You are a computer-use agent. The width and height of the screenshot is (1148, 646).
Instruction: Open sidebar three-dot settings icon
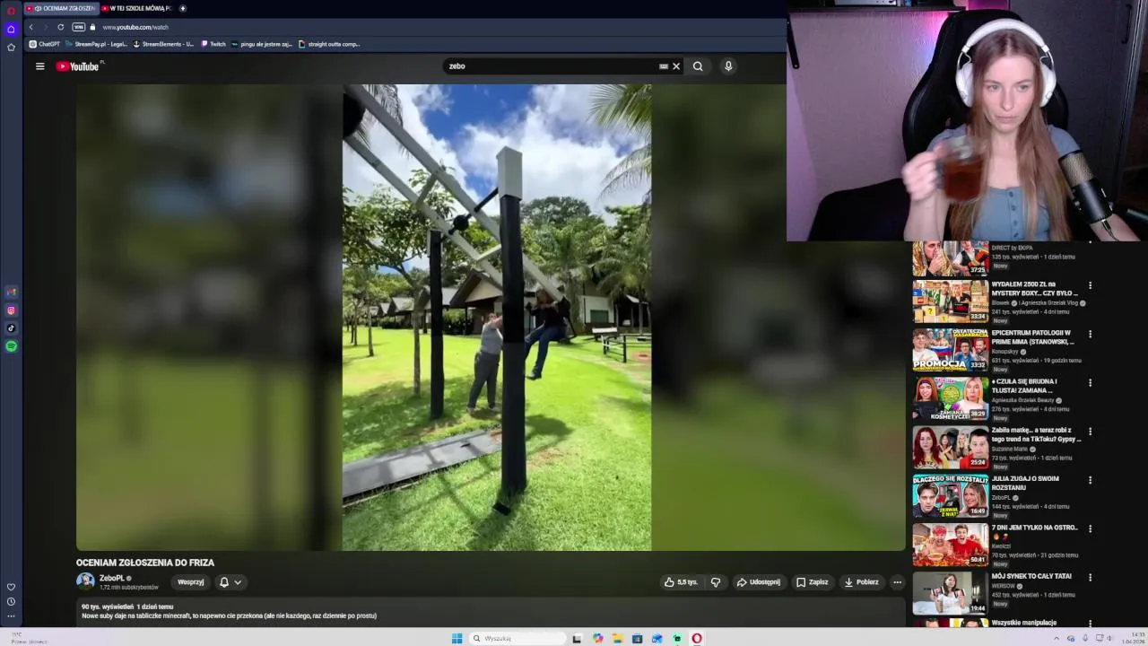pyautogui.click(x=11, y=616)
